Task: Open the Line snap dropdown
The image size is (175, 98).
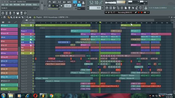Action: click(81, 8)
